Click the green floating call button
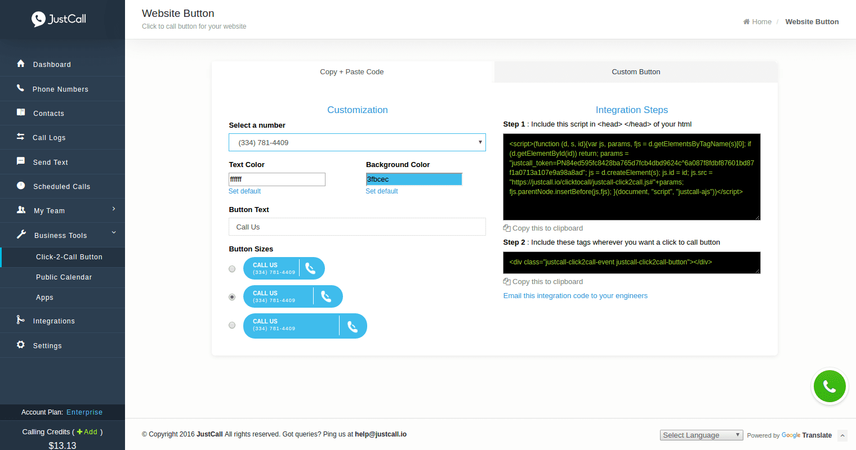This screenshot has width=856, height=450. coord(830,386)
